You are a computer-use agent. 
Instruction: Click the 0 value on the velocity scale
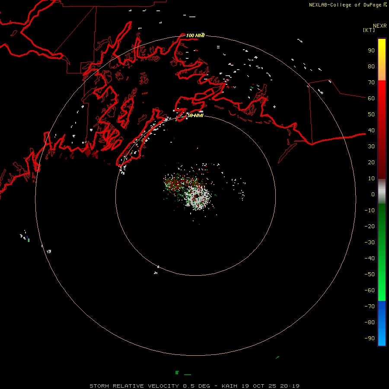373,194
